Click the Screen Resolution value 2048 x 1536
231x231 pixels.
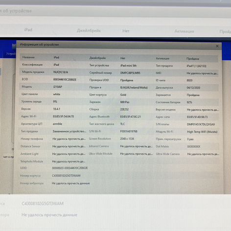(127, 139)
